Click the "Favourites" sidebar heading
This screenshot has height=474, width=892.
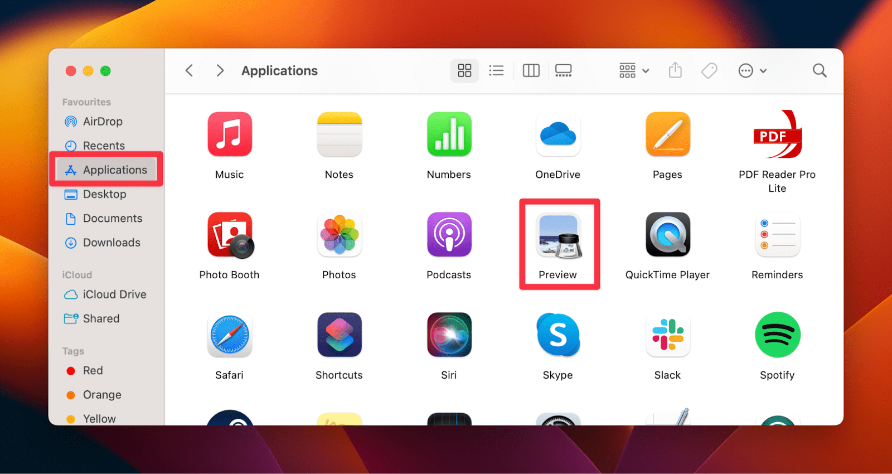(86, 102)
